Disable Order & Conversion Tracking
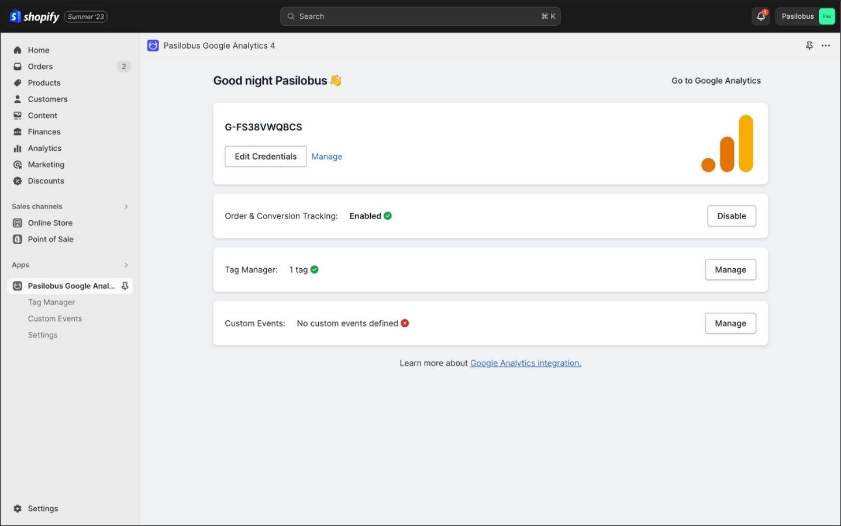The height and width of the screenshot is (526, 841). pos(731,216)
